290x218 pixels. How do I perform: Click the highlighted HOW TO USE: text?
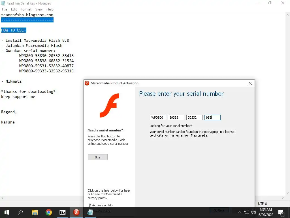tap(14, 30)
